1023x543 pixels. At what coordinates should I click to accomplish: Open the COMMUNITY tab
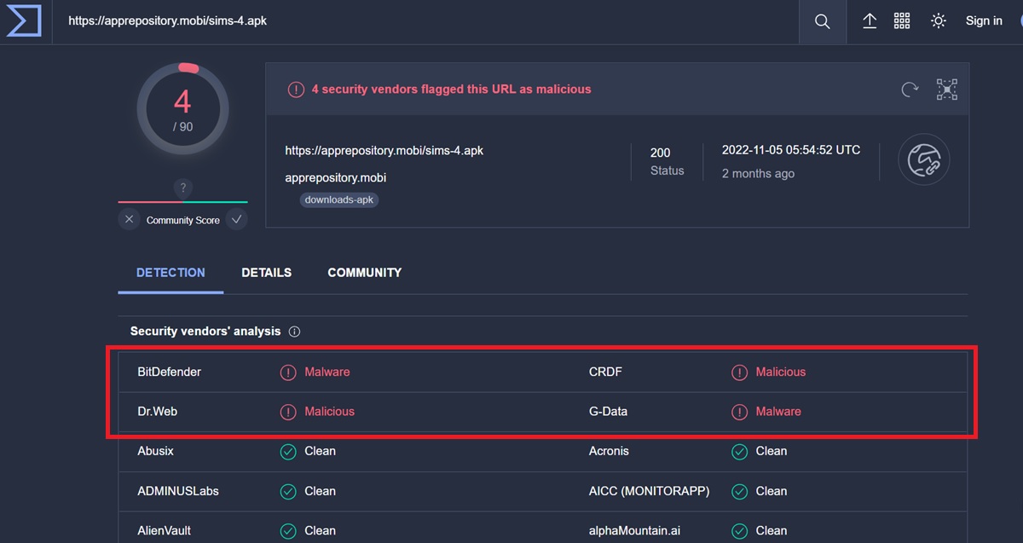click(x=364, y=273)
